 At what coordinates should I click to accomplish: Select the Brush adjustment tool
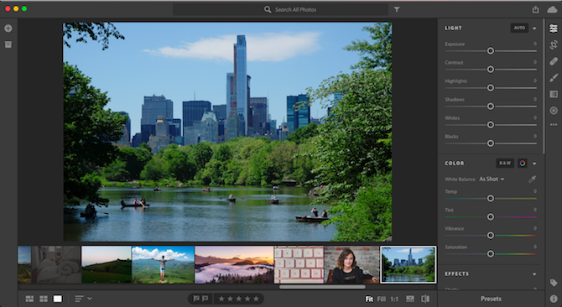[x=554, y=77]
